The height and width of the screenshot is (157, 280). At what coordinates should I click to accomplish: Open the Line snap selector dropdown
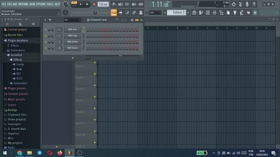[155, 13]
